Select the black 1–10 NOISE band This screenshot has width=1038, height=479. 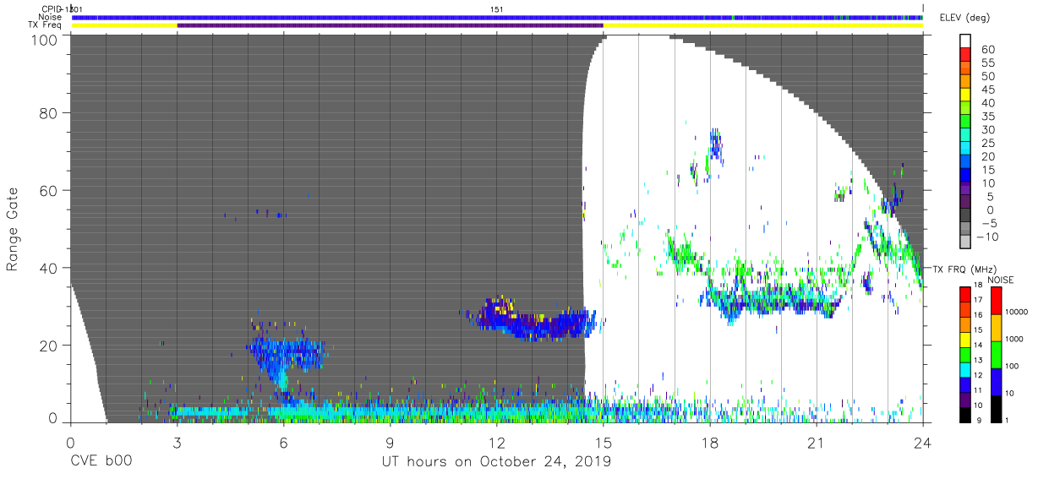tap(995, 408)
